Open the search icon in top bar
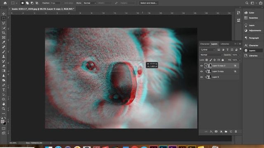264x148 pixels. click(247, 3)
